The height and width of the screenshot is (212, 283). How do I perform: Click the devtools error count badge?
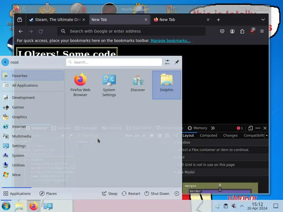tap(240, 128)
